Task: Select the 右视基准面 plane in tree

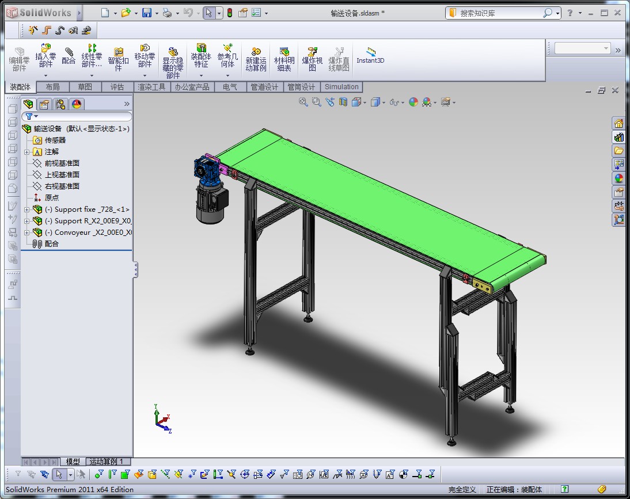Action: tap(62, 186)
